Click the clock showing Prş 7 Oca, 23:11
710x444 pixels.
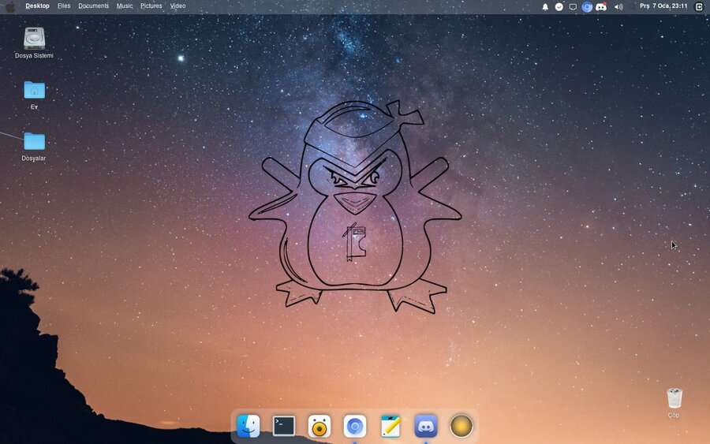pyautogui.click(x=663, y=6)
